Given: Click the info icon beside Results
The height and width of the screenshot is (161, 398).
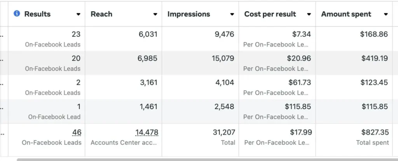Looking at the screenshot, I should coord(17,14).
